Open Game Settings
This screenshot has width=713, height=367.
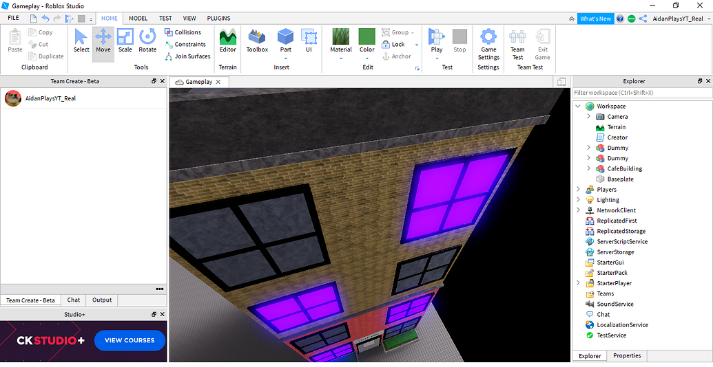488,45
